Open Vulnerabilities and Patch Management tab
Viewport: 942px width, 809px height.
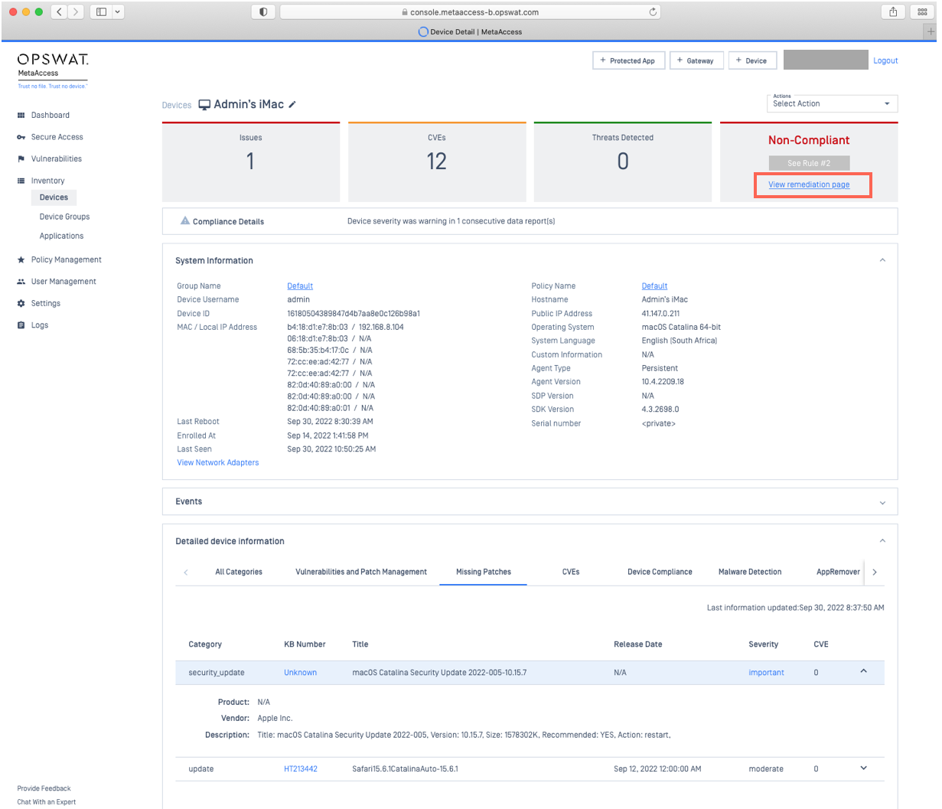pos(361,572)
